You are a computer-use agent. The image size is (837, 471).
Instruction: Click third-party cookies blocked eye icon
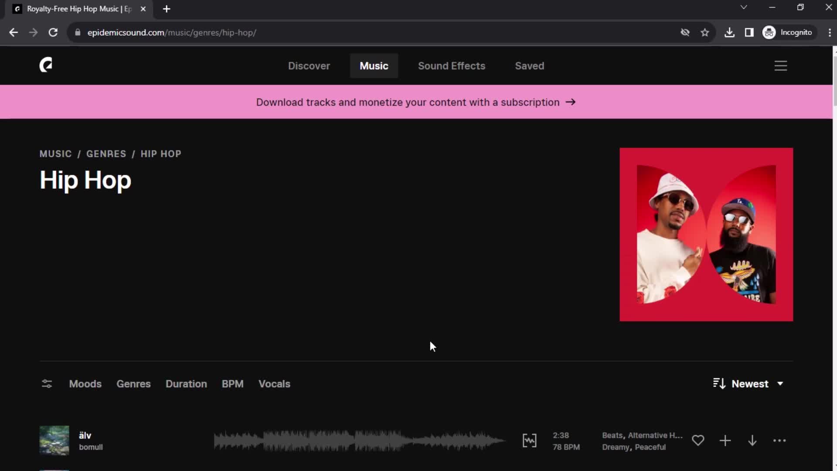click(685, 32)
